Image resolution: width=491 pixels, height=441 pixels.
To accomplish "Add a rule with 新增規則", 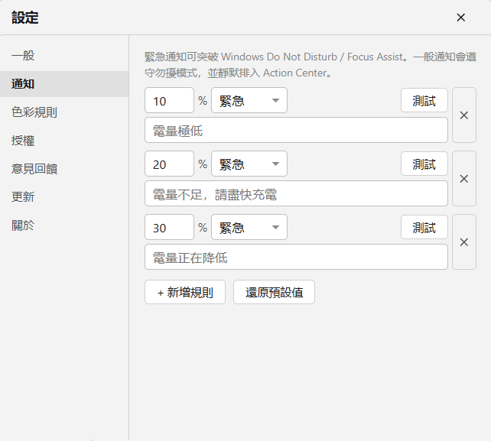I will point(185,292).
